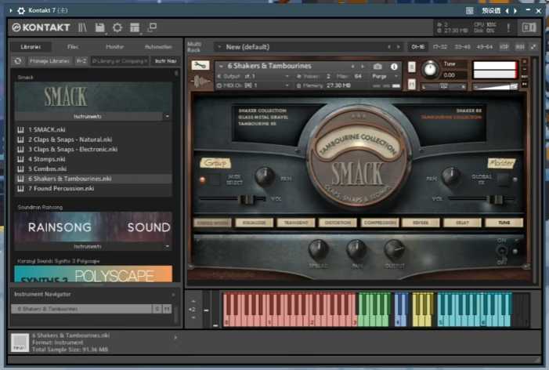This screenshot has width=549, height=370.
Task: Click the refresh libraries icon
Action: click(19, 60)
